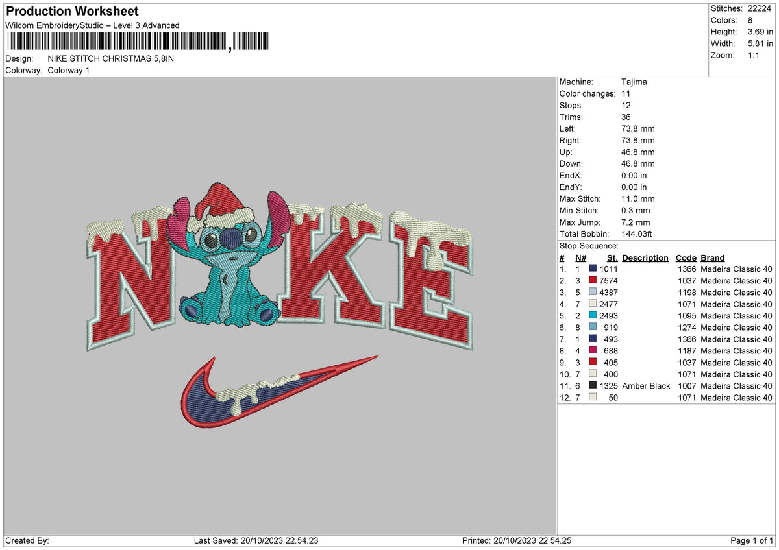The image size is (779, 550).
Task: Select the Left value '73.8 mm'
Action: click(x=637, y=128)
